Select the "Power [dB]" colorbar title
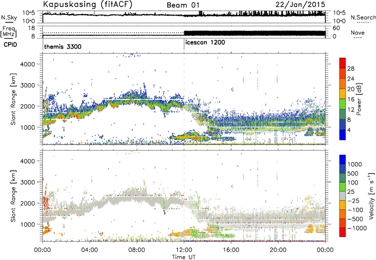Viewport: 376px width, 260px height. pyautogui.click(x=359, y=99)
